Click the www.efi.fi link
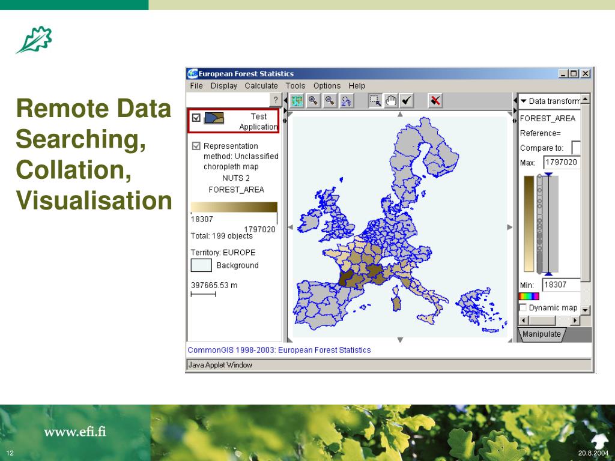 [x=75, y=432]
